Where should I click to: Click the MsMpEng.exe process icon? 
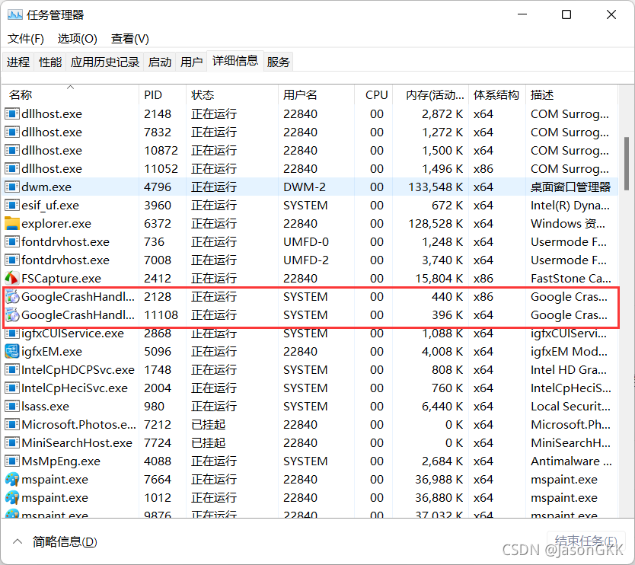tap(11, 461)
